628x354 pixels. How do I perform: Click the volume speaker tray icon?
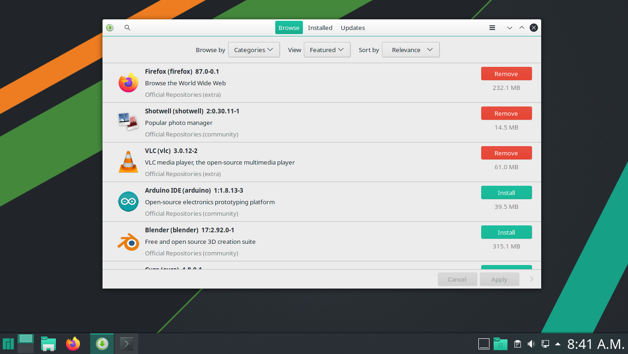pyautogui.click(x=531, y=344)
